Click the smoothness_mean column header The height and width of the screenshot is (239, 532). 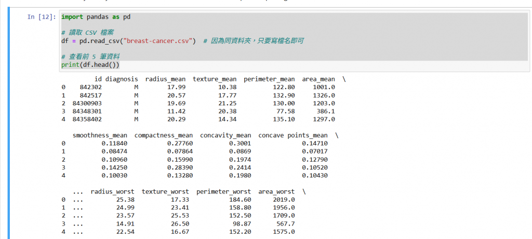(100, 135)
